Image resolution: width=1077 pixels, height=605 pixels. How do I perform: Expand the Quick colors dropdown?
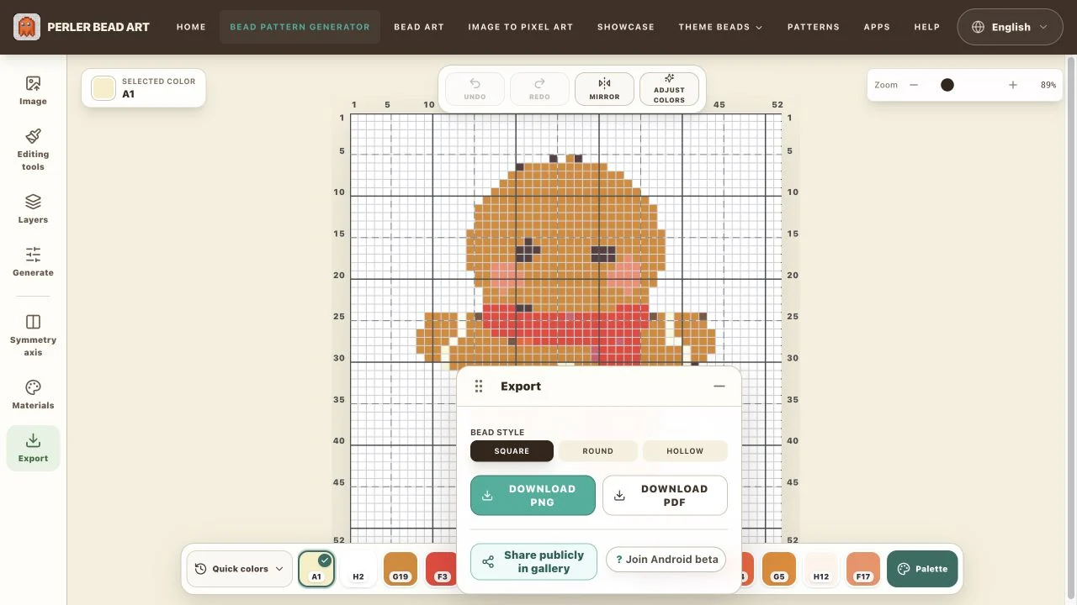coord(240,569)
